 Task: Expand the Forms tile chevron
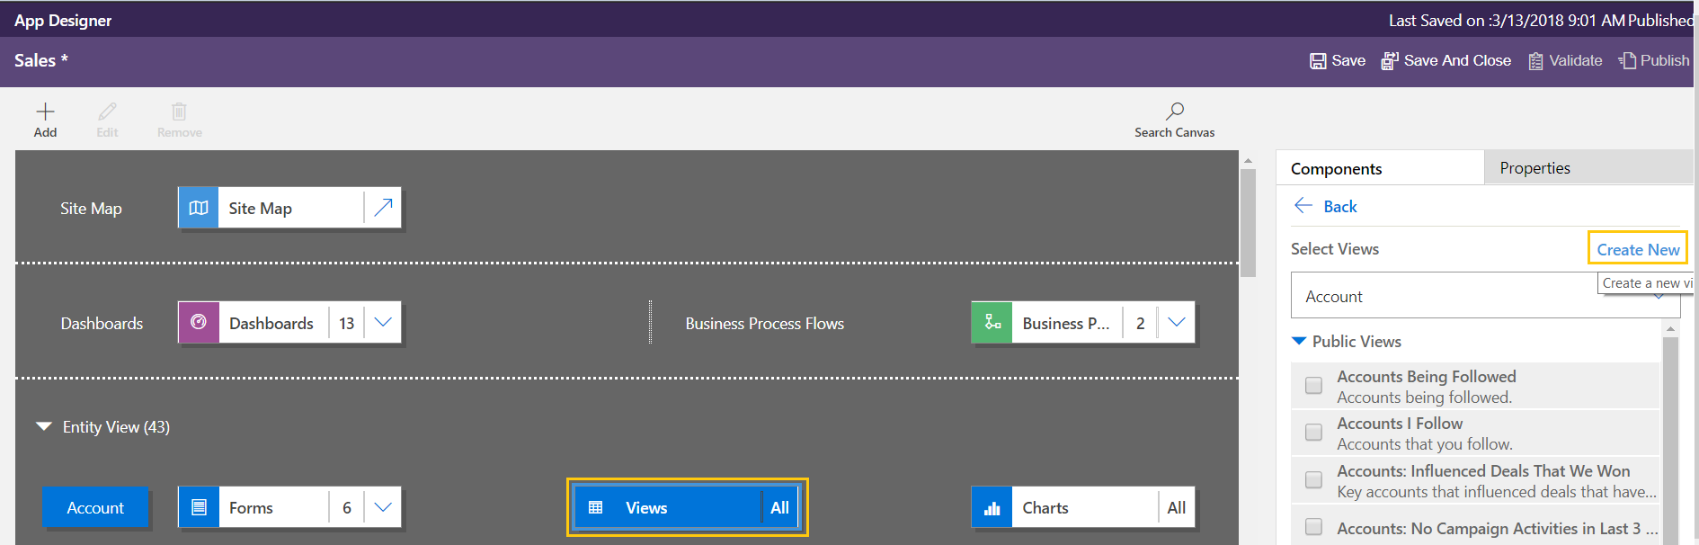click(x=383, y=507)
